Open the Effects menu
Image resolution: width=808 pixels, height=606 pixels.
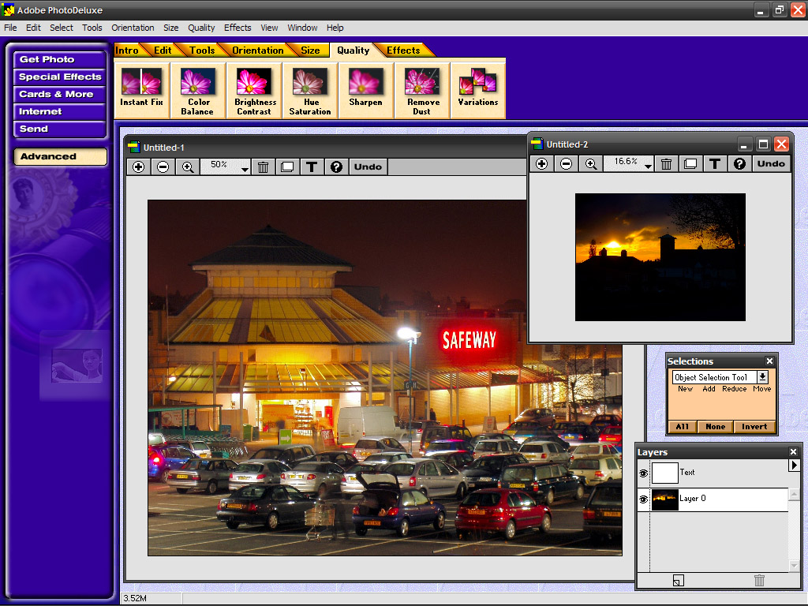pyautogui.click(x=237, y=28)
